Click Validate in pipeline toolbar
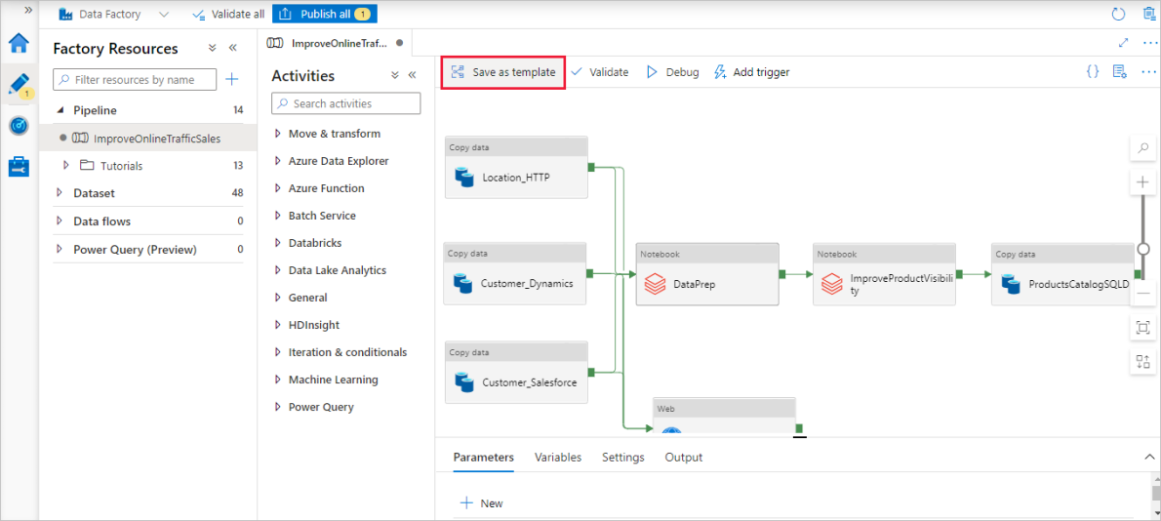 pos(600,72)
